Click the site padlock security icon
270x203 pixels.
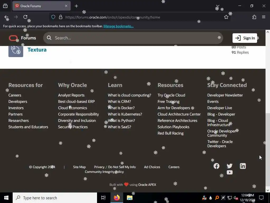[x=60, y=17]
